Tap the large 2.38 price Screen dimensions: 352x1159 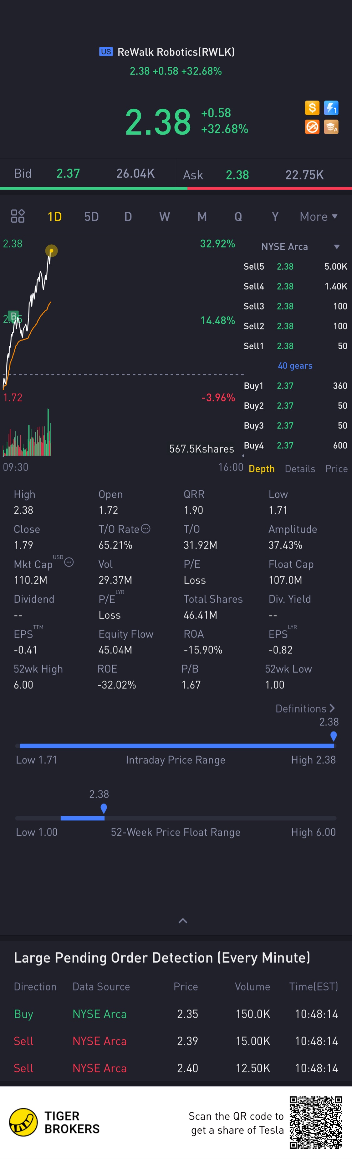point(158,122)
